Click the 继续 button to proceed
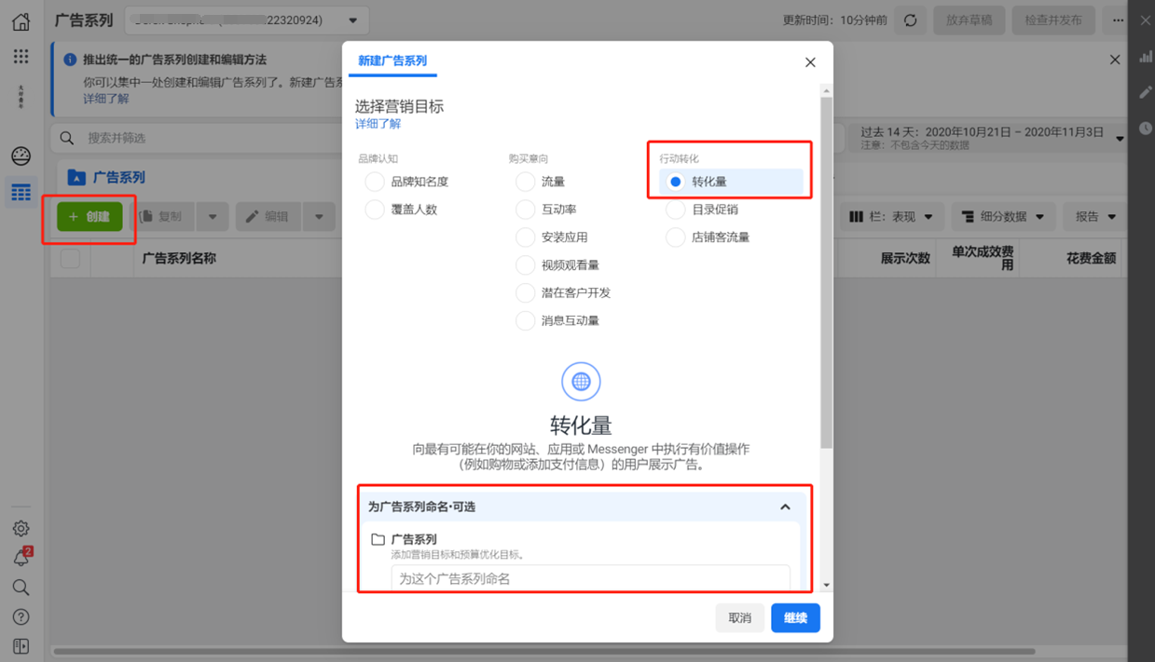Viewport: 1155px width, 662px height. click(x=794, y=617)
